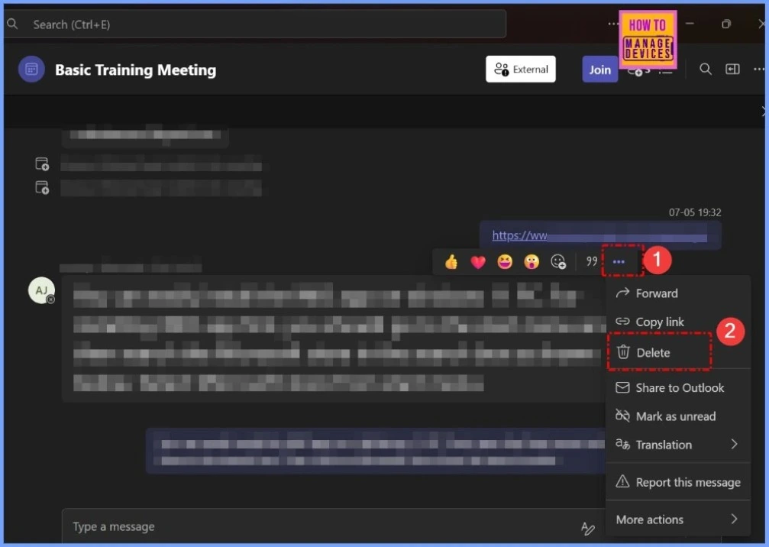Select Forward from the context menu
The height and width of the screenshot is (547, 769).
tap(678, 293)
